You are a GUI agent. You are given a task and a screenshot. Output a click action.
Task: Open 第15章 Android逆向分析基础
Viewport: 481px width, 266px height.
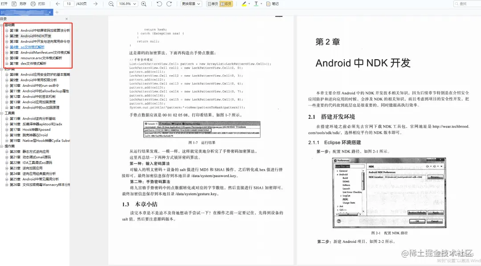33,119
